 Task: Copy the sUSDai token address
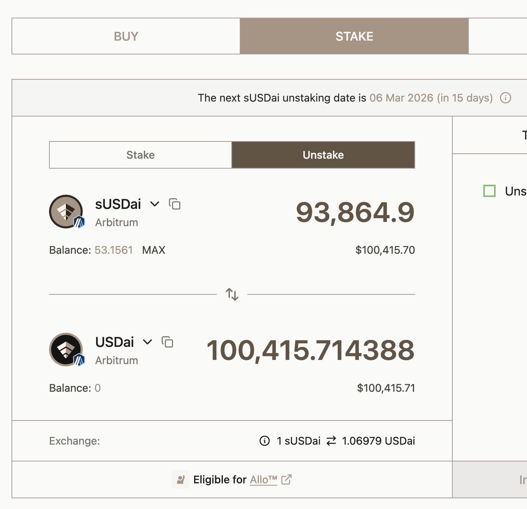175,204
